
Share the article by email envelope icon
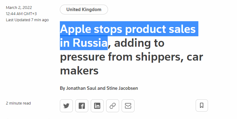coord(128,106)
